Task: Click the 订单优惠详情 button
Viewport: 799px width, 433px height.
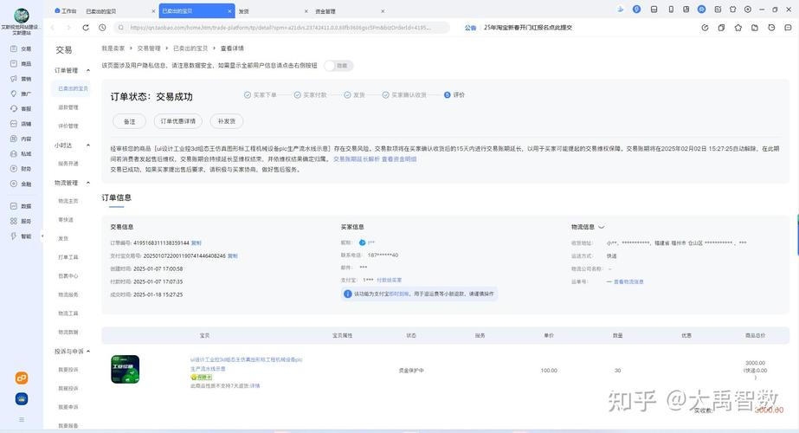Action: coord(177,121)
